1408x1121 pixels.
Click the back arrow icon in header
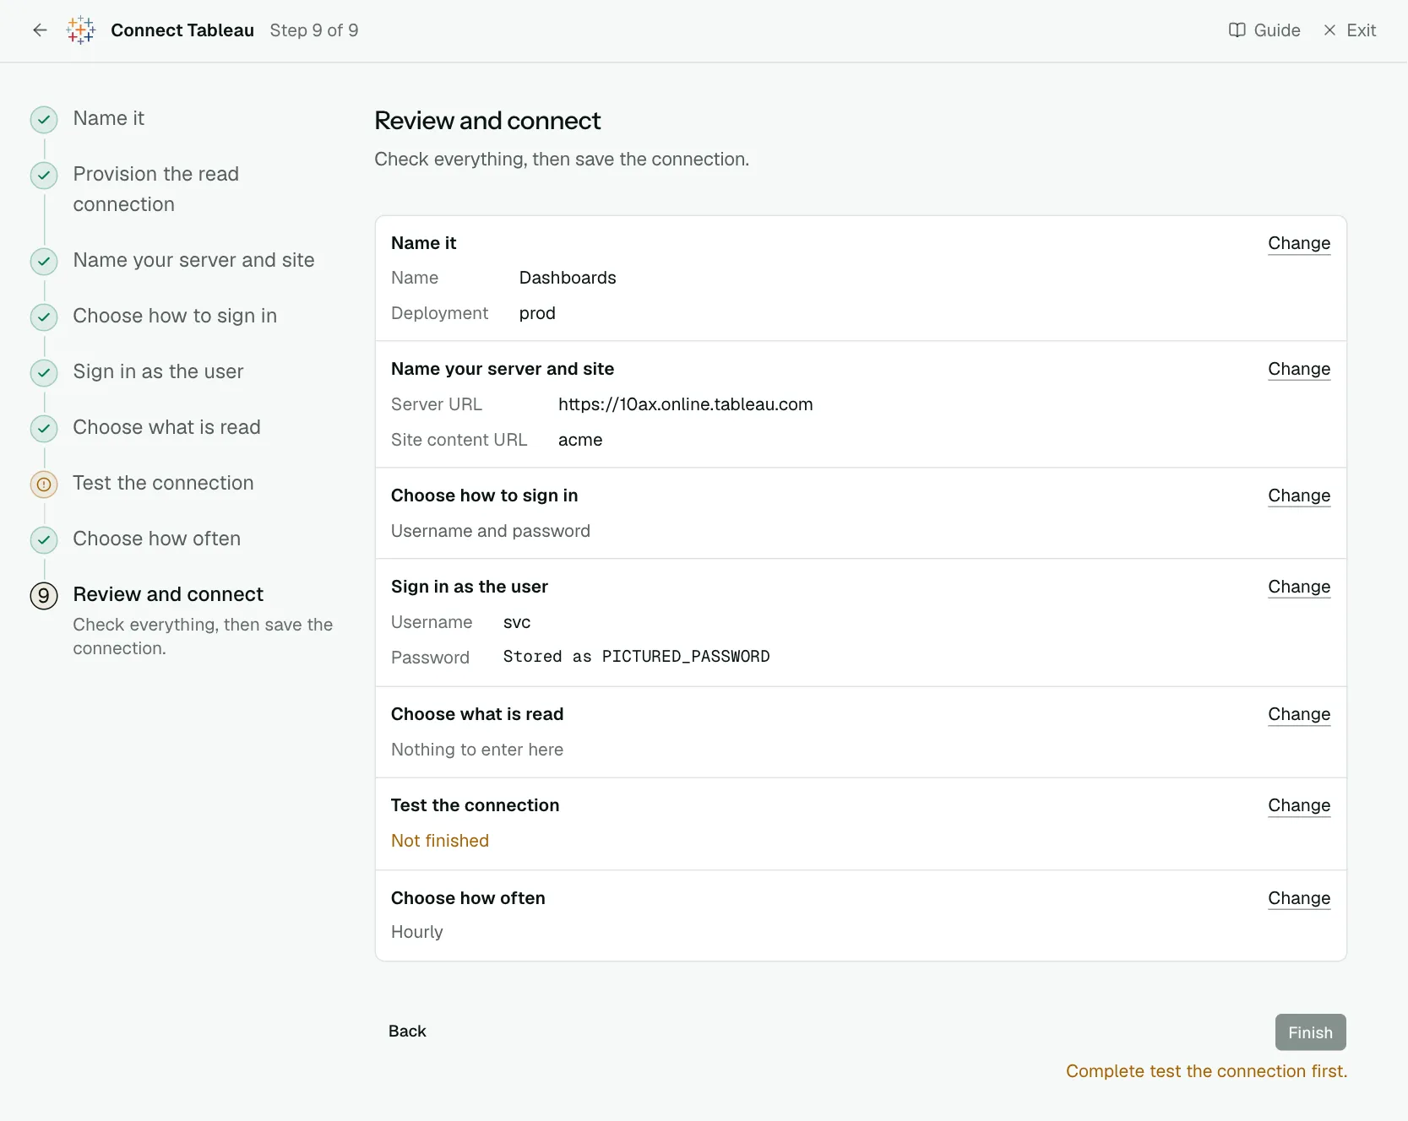point(40,30)
